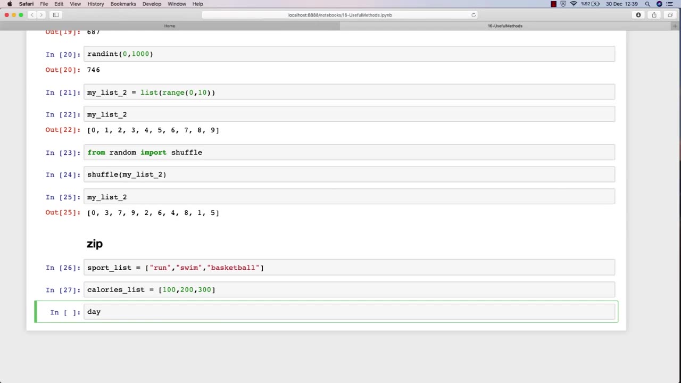
Task: Open the Apple menu
Action: (10, 4)
